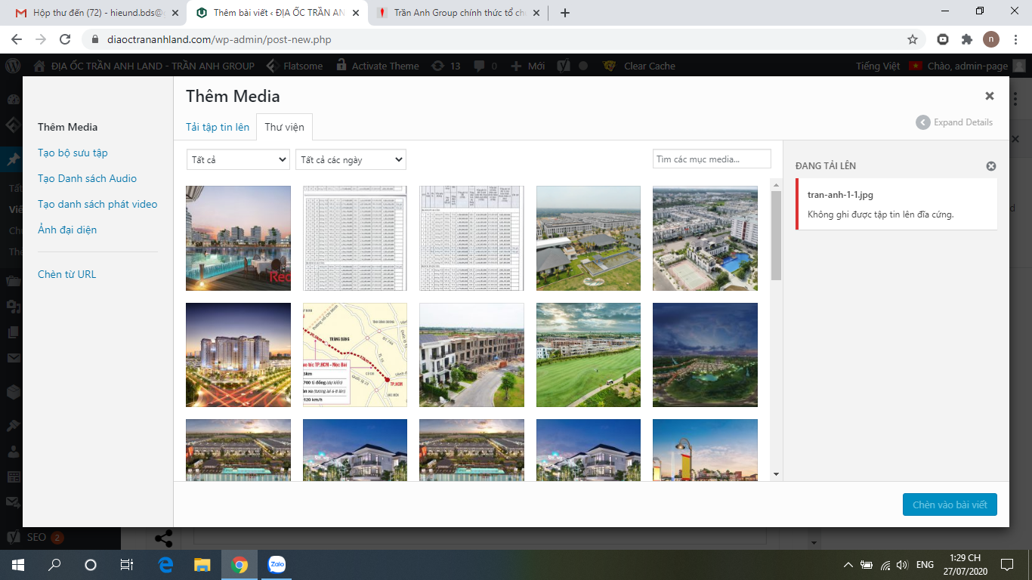This screenshot has width=1032, height=580.
Task: Open File Explorer from the taskbar
Action: [x=202, y=565]
